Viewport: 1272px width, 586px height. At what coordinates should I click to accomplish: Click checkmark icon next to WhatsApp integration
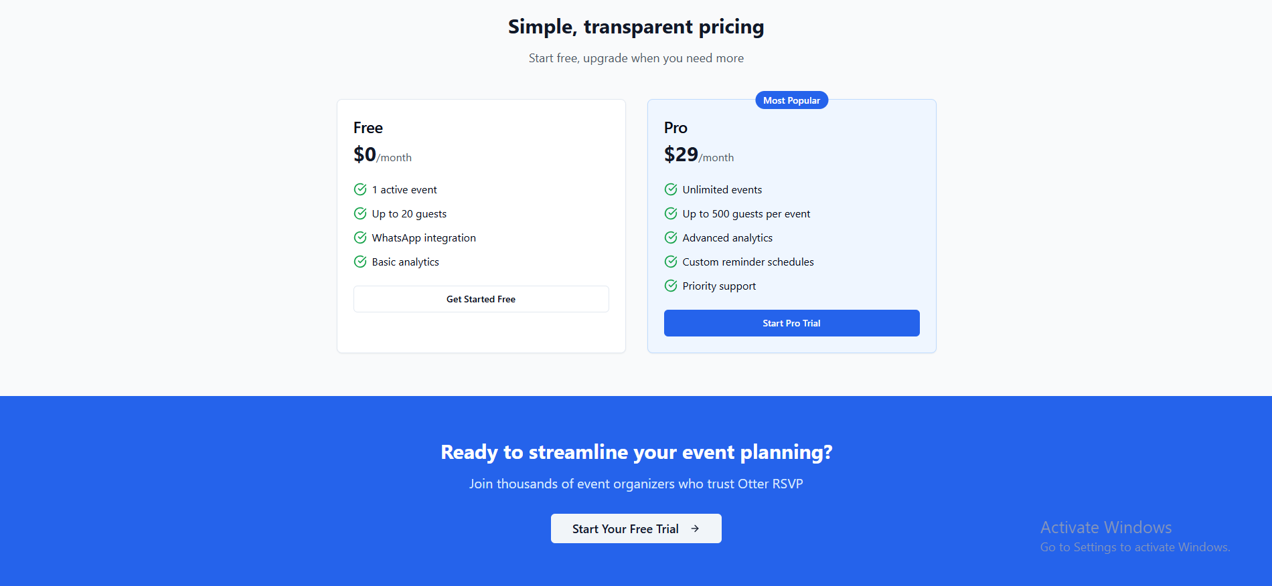point(360,237)
